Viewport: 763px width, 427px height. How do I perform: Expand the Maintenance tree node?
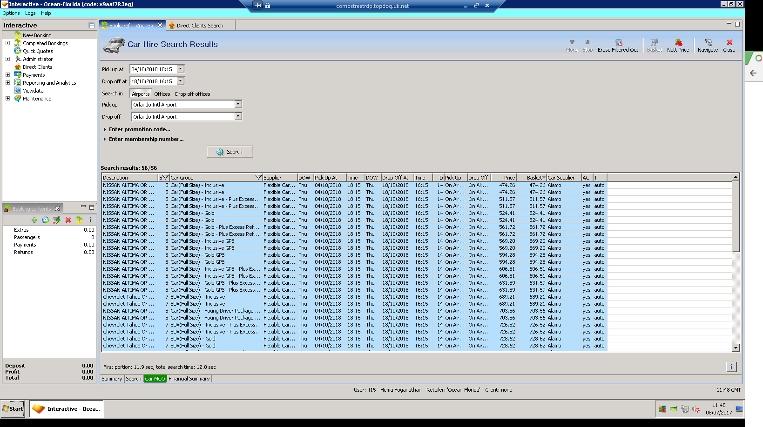[7, 98]
